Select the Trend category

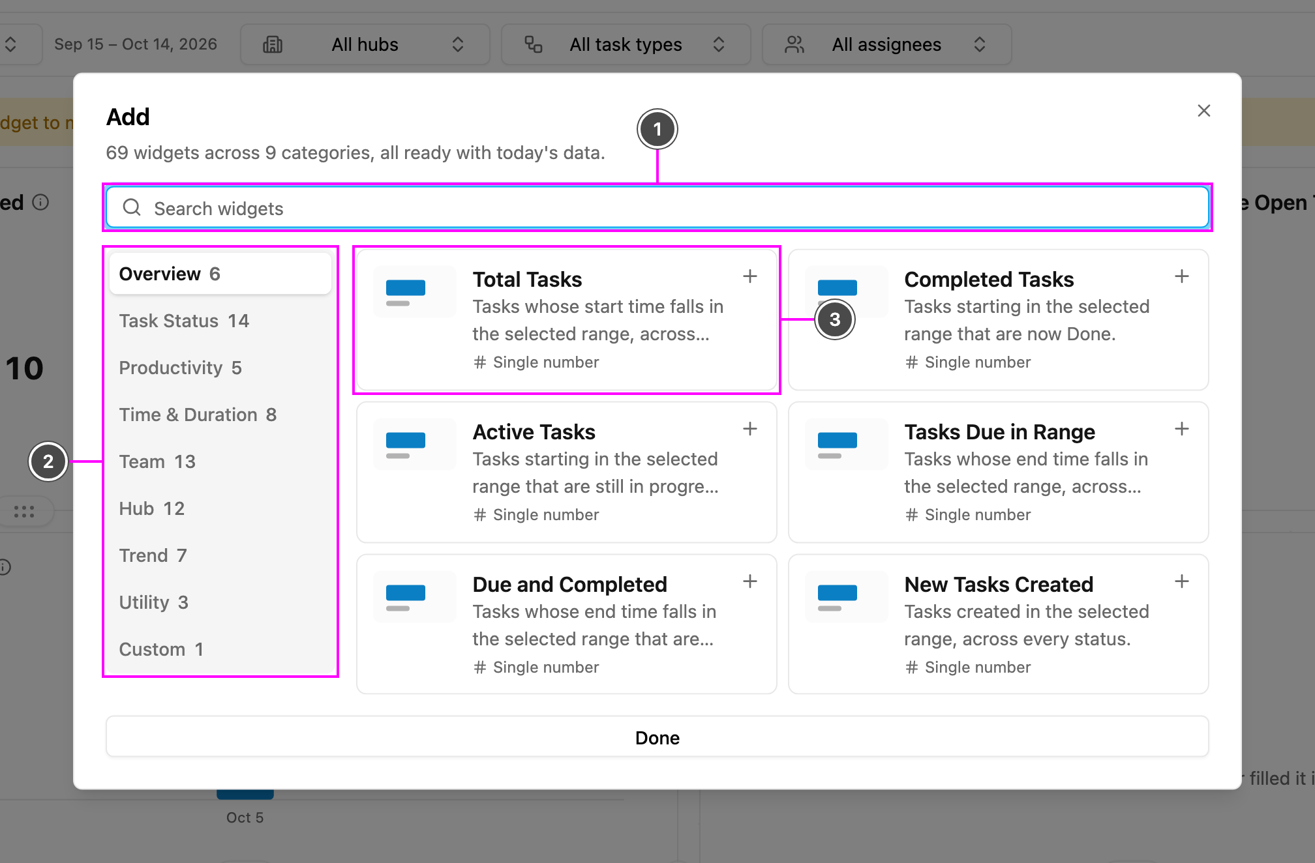(220, 555)
